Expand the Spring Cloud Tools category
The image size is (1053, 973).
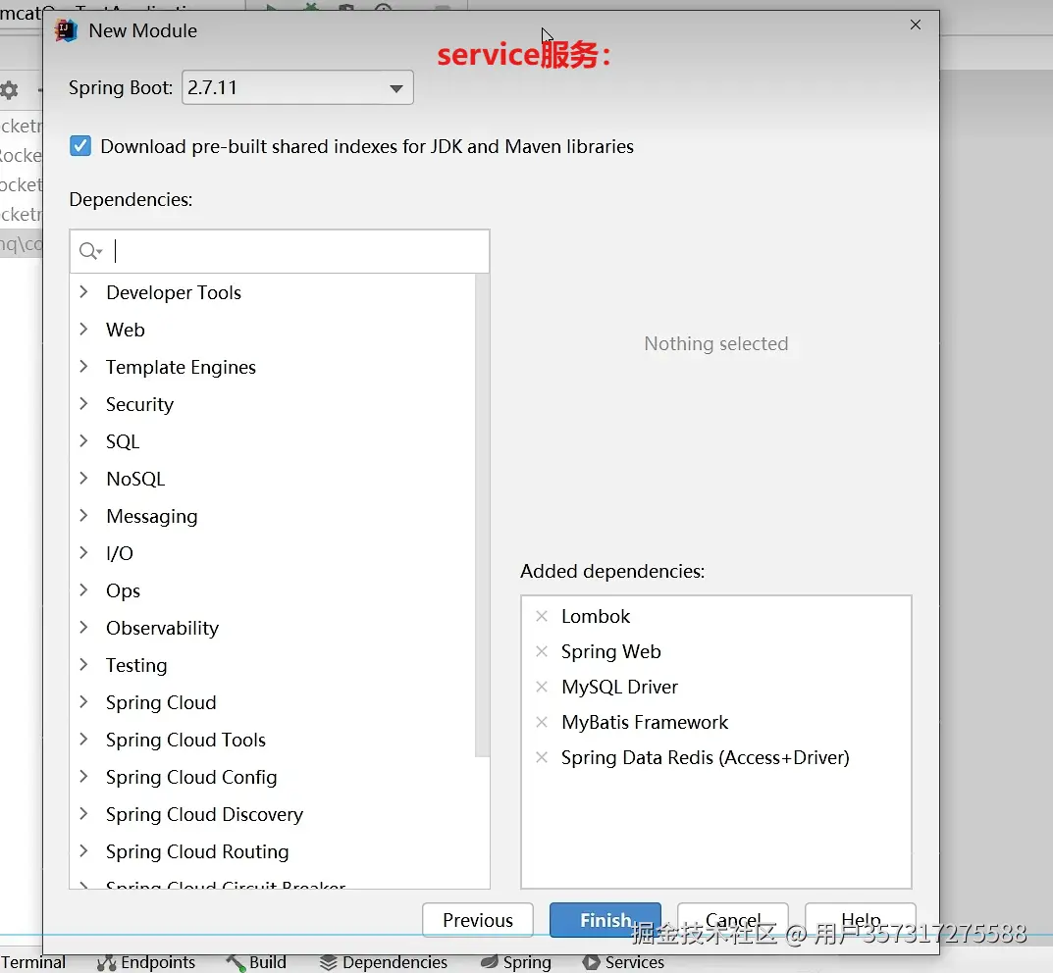(84, 739)
